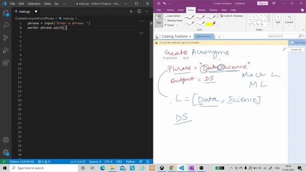Select the Eraser tool in OneNote
Screen dimensions: 306x172
169,25
